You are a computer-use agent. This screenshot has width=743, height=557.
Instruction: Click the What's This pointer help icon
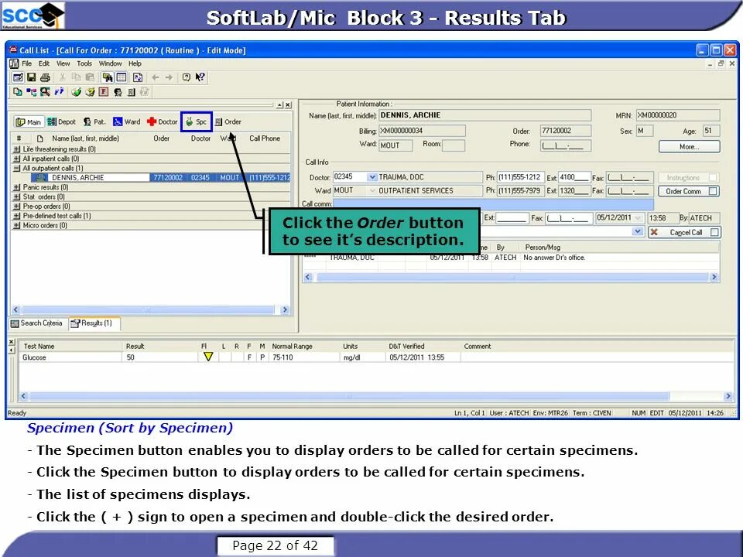pos(200,77)
